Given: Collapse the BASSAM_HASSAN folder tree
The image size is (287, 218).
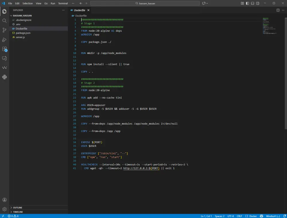Looking at the screenshot, I should tap(22, 15).
